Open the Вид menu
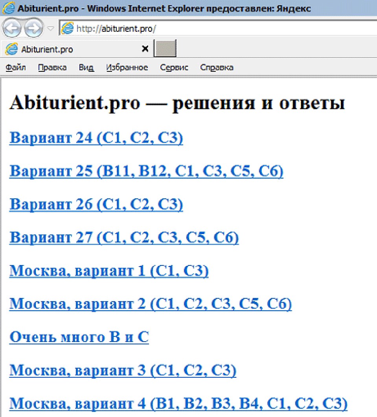The width and height of the screenshot is (377, 417). [x=86, y=68]
